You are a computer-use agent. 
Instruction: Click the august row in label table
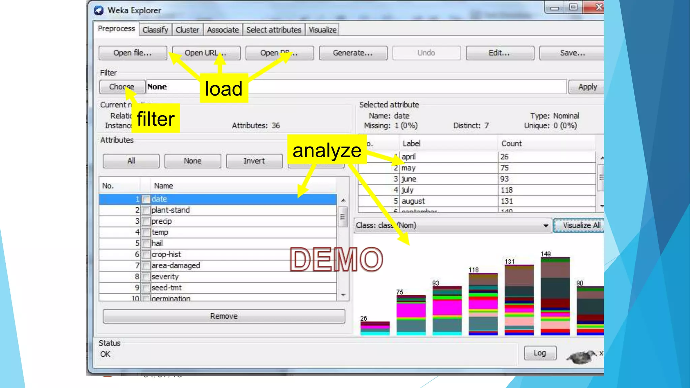(477, 201)
